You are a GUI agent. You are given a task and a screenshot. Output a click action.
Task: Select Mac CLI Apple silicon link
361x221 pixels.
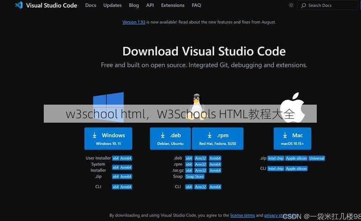click(296, 169)
